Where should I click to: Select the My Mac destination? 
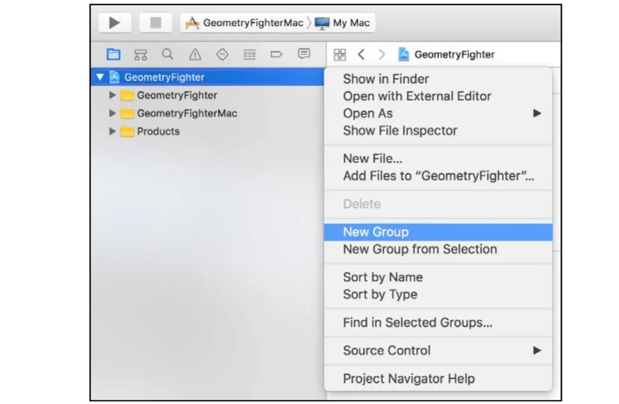(x=343, y=23)
